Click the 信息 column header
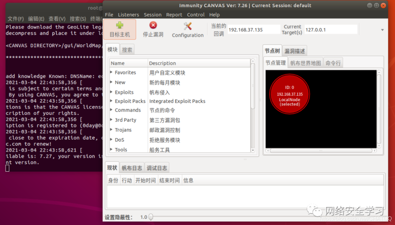Screen dimensions: 395x225 tap(283, 180)
